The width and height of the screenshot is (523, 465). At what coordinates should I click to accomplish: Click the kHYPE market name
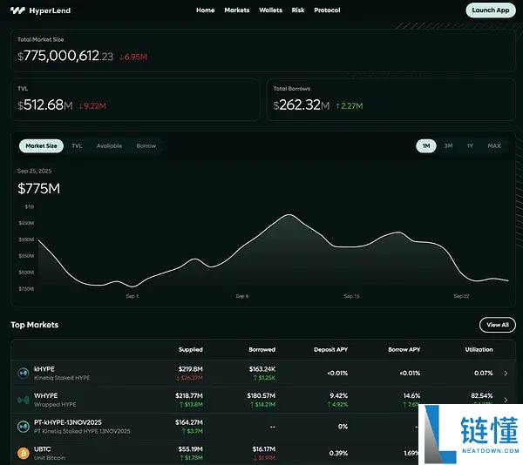[x=44, y=369]
